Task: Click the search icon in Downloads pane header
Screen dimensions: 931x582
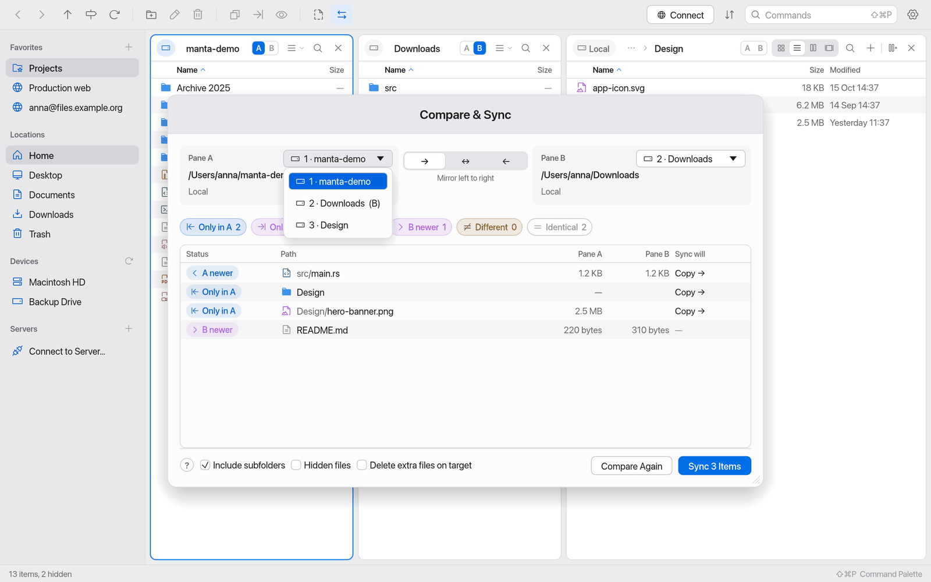Action: pos(526,48)
